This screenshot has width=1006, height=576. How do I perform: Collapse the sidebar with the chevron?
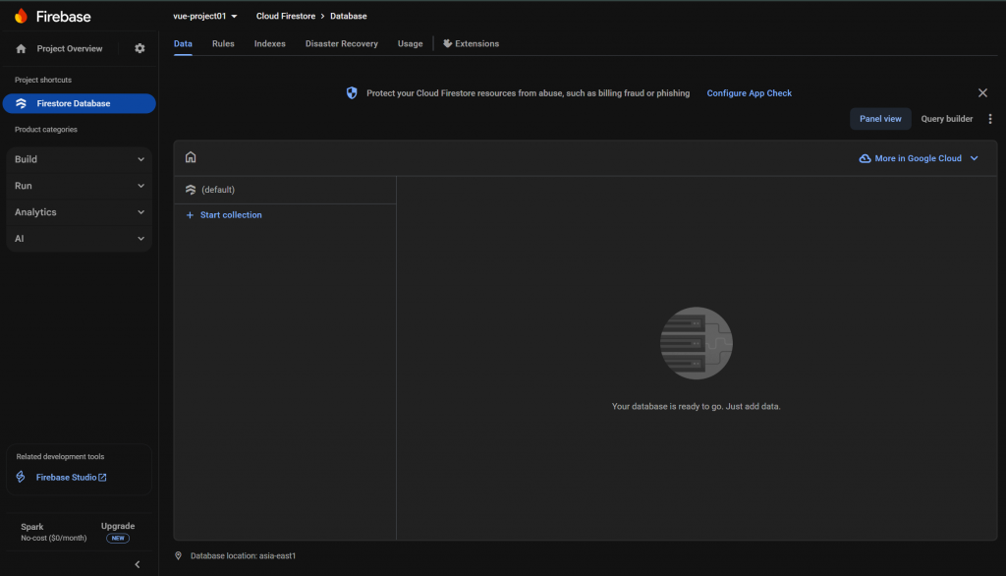138,564
